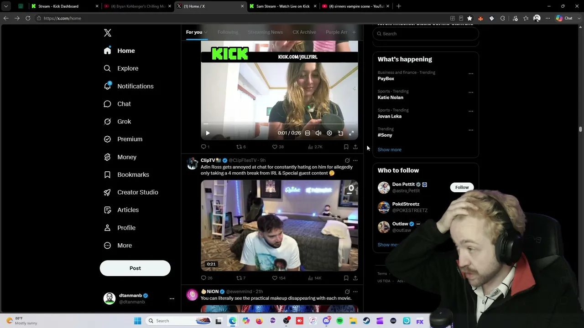
Task: Follow Don Pettit
Action: click(x=462, y=187)
